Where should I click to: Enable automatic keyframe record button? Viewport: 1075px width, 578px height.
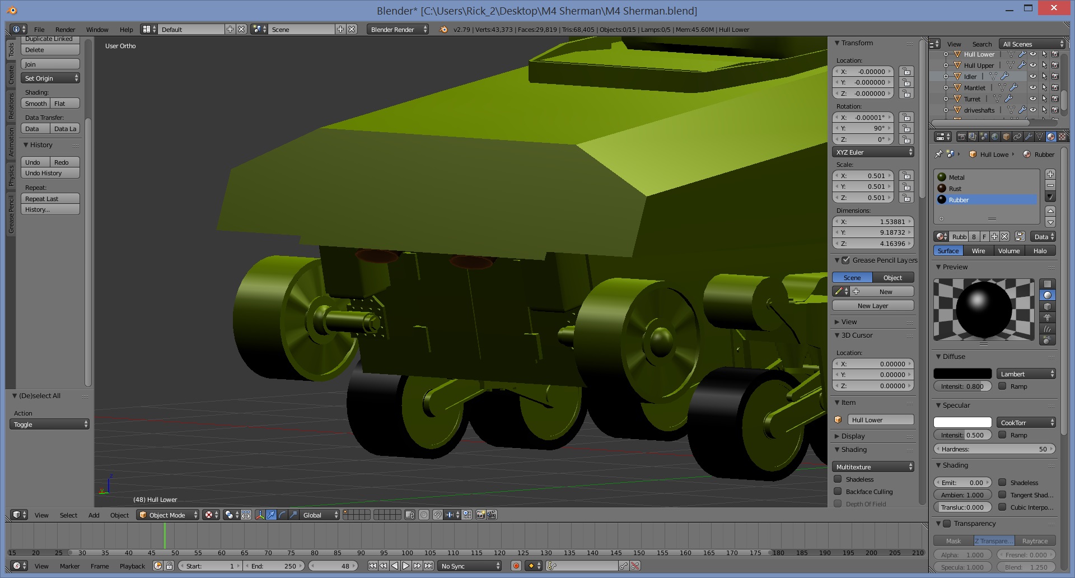click(516, 566)
